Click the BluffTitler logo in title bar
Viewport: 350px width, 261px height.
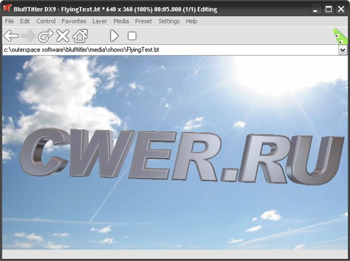tap(7, 8)
